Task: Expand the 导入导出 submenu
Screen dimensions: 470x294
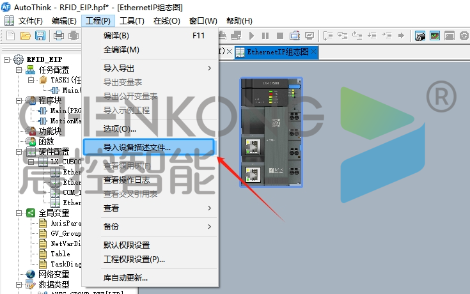Action: click(150, 68)
